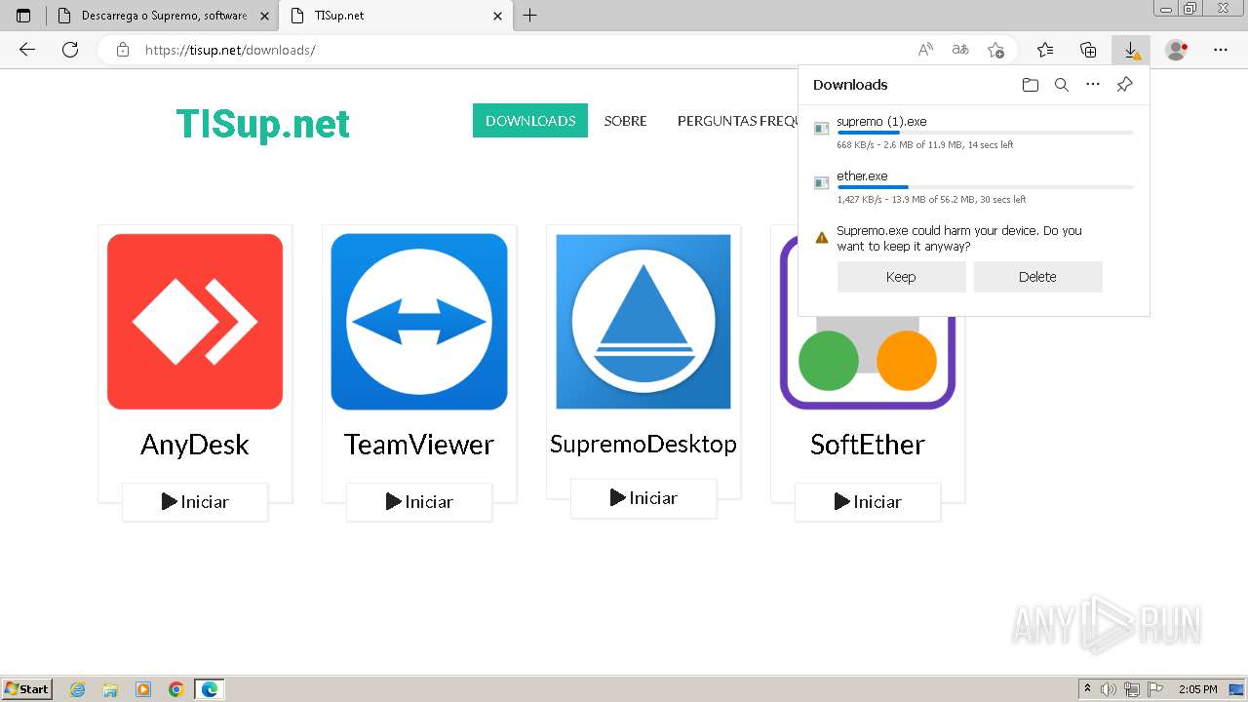Click the SupremoDesktop logo image
The height and width of the screenshot is (702, 1248).
tap(643, 322)
